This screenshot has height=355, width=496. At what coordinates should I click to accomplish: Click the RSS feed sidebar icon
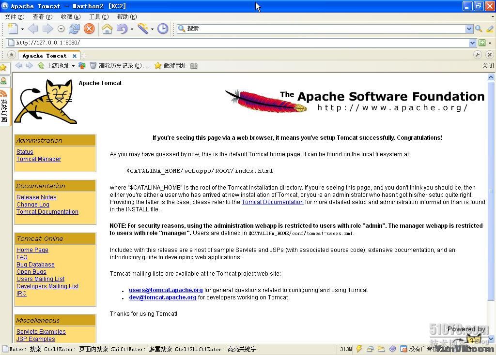(x=3, y=93)
